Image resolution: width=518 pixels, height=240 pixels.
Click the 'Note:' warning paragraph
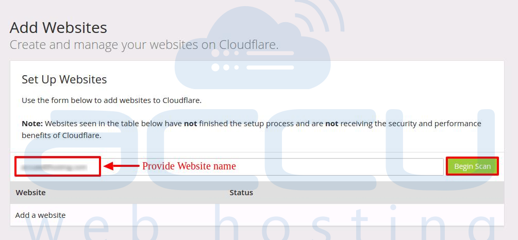(x=252, y=129)
